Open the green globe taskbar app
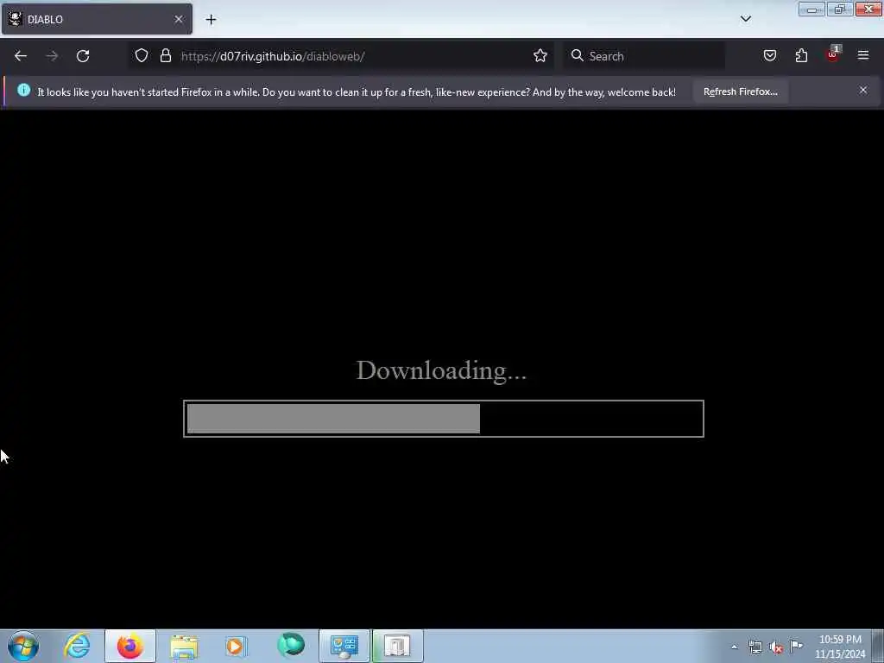Image resolution: width=884 pixels, height=663 pixels. click(x=291, y=646)
